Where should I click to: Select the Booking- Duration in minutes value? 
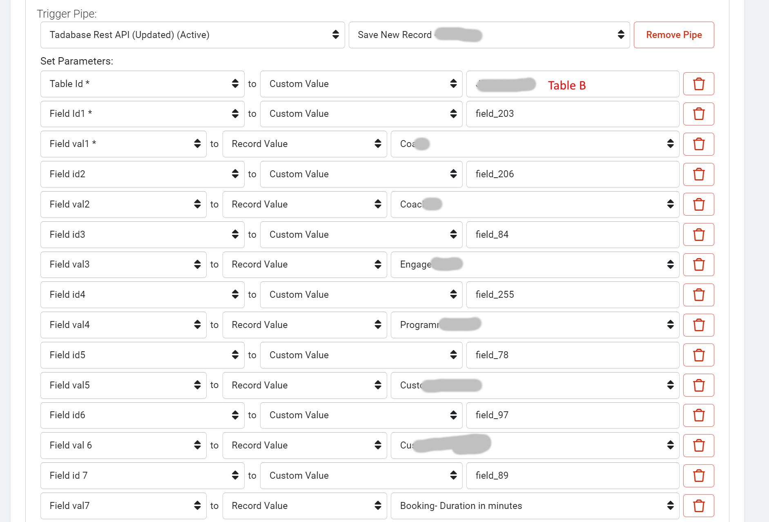click(x=534, y=506)
